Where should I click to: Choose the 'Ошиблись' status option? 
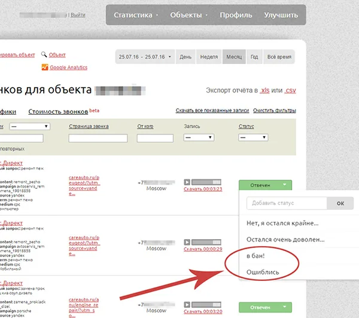[x=263, y=272]
